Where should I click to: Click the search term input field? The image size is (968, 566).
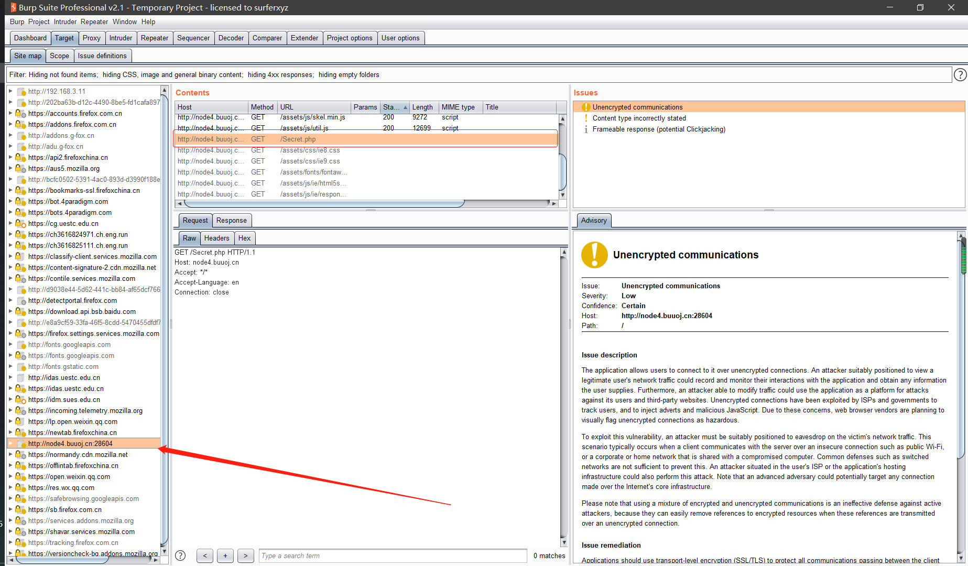coord(393,556)
